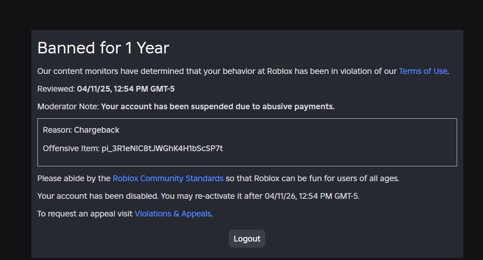Screen dimensions: 483x260
Task: Click the 'Please abide by the' text
Action: click(x=74, y=178)
